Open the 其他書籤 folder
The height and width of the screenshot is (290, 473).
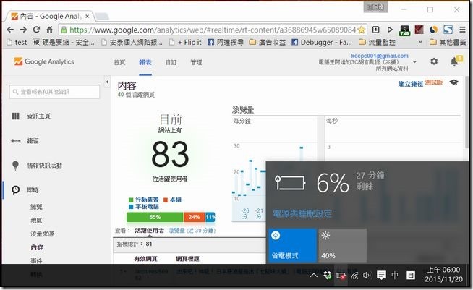(448, 42)
